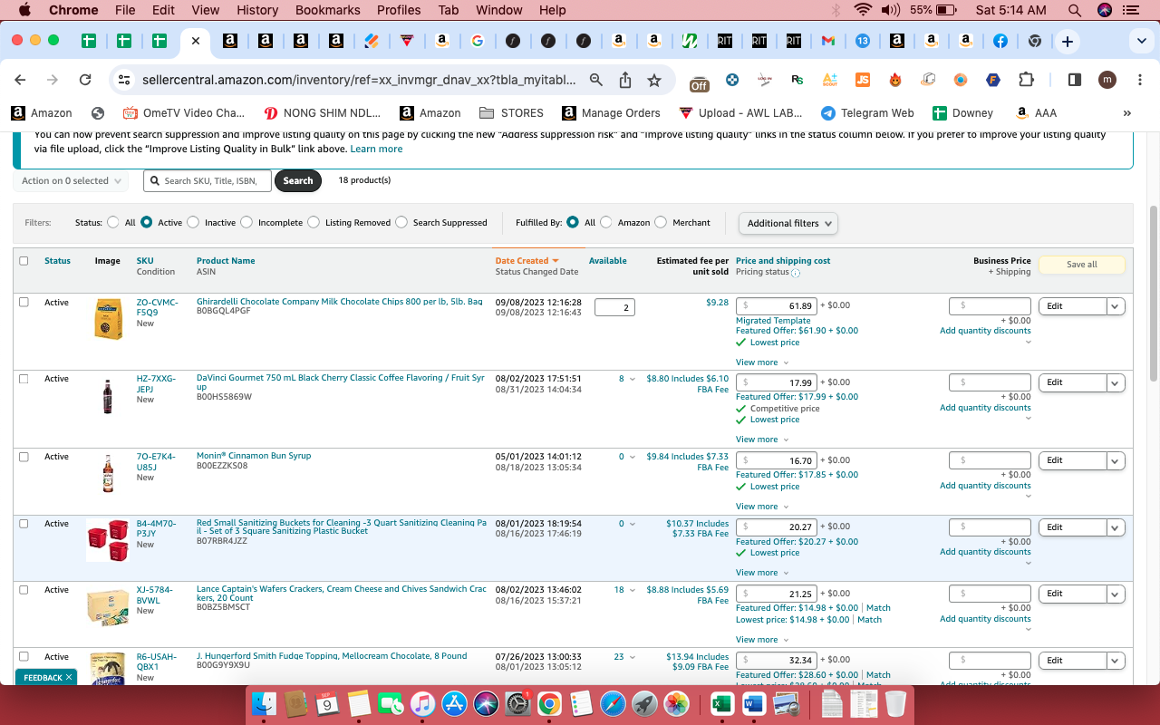Open the tab search dropdown arrow
The width and height of the screenshot is (1160, 725).
coord(1141,41)
